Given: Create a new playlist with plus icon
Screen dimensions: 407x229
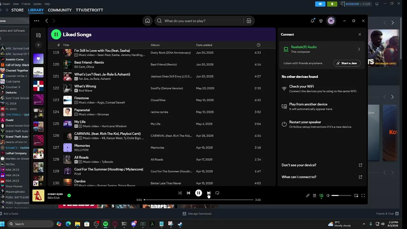Looking at the screenshot, I should coord(38,45).
